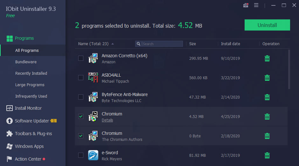Uncheck the Chromium 4.52 MB checkbox
Image resolution: width=299 pixels, height=166 pixels.
81,116
